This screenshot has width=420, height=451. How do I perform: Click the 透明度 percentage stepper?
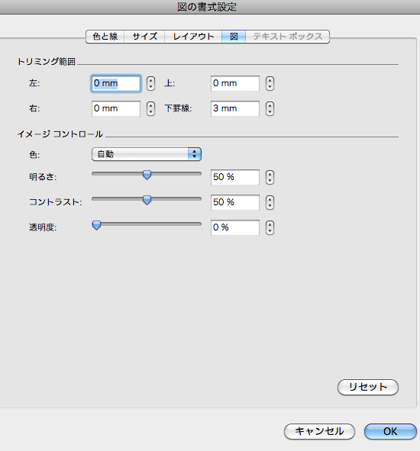click(270, 228)
